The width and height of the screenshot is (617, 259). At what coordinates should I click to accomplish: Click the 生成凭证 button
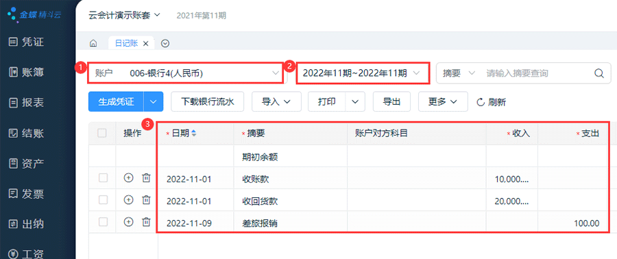point(116,102)
